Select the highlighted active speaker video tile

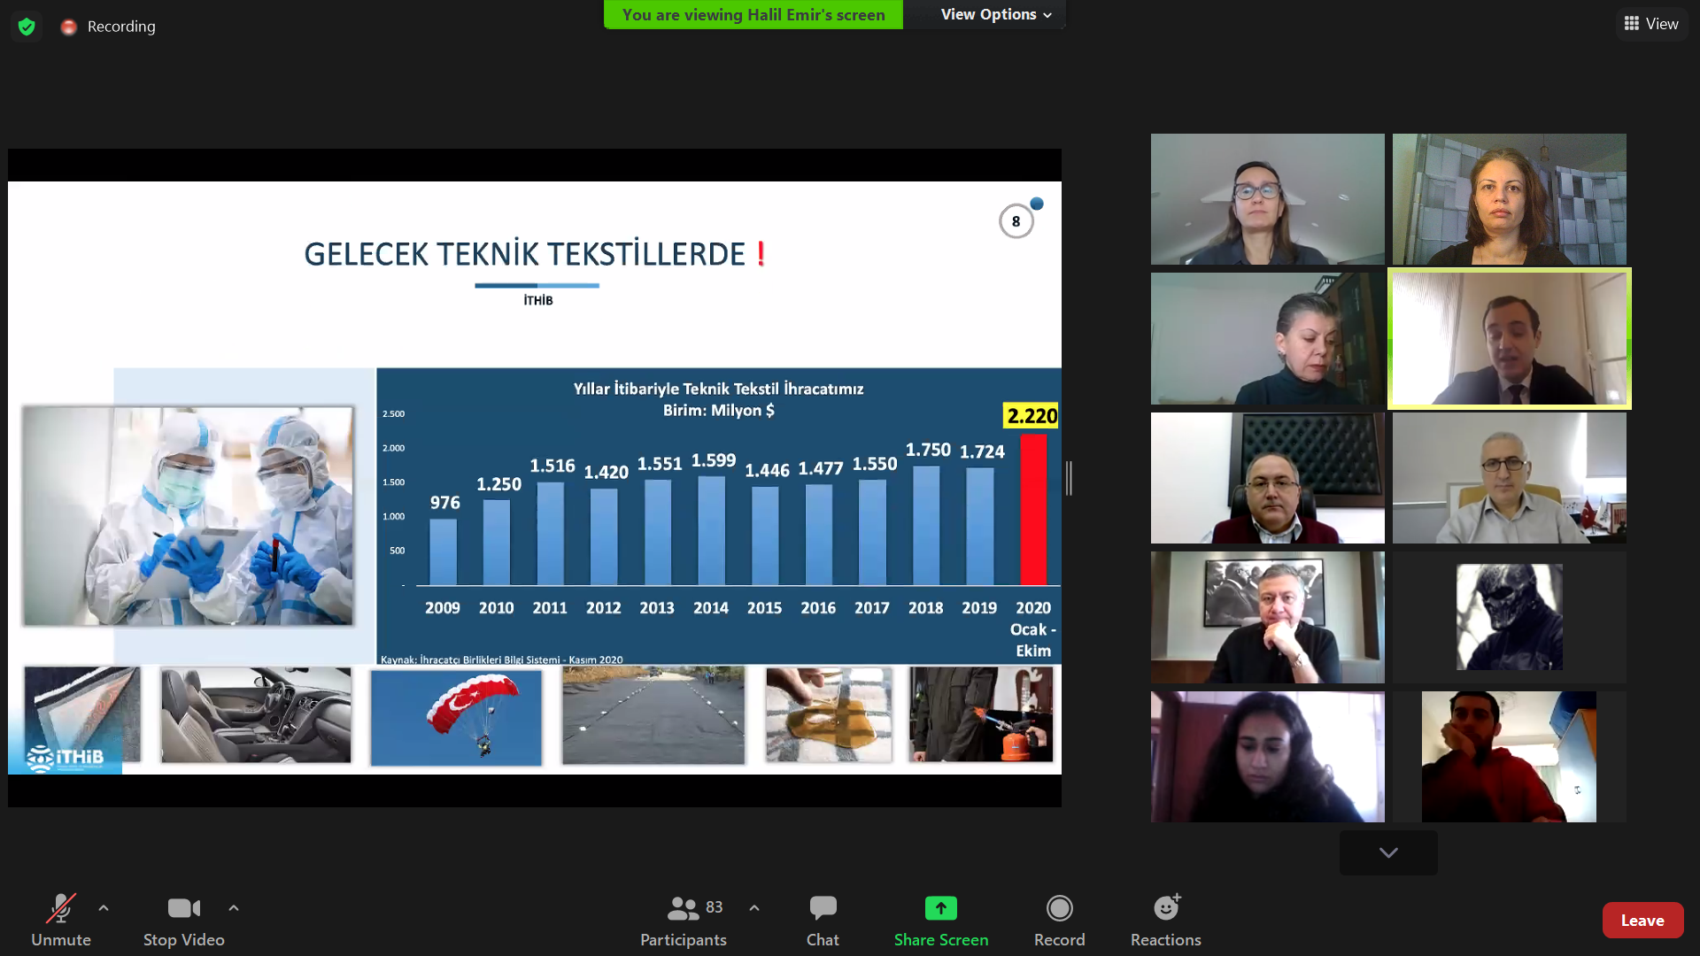1509,338
